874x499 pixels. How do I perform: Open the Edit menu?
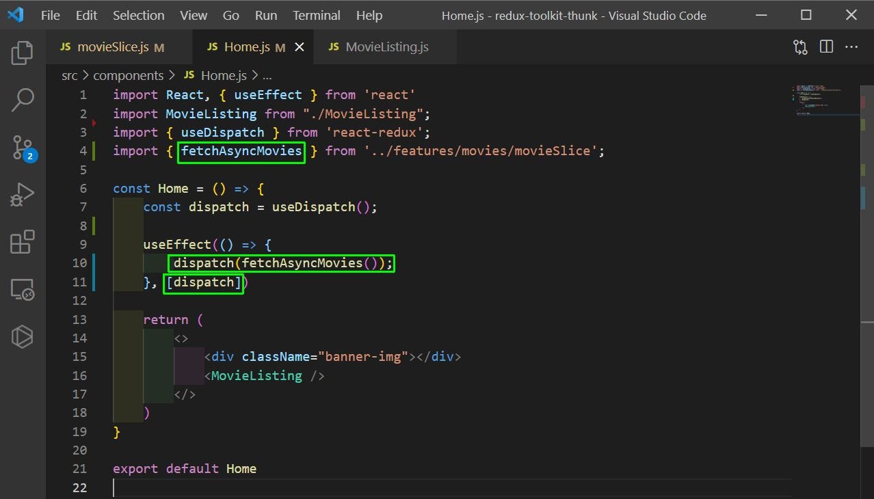click(x=86, y=15)
